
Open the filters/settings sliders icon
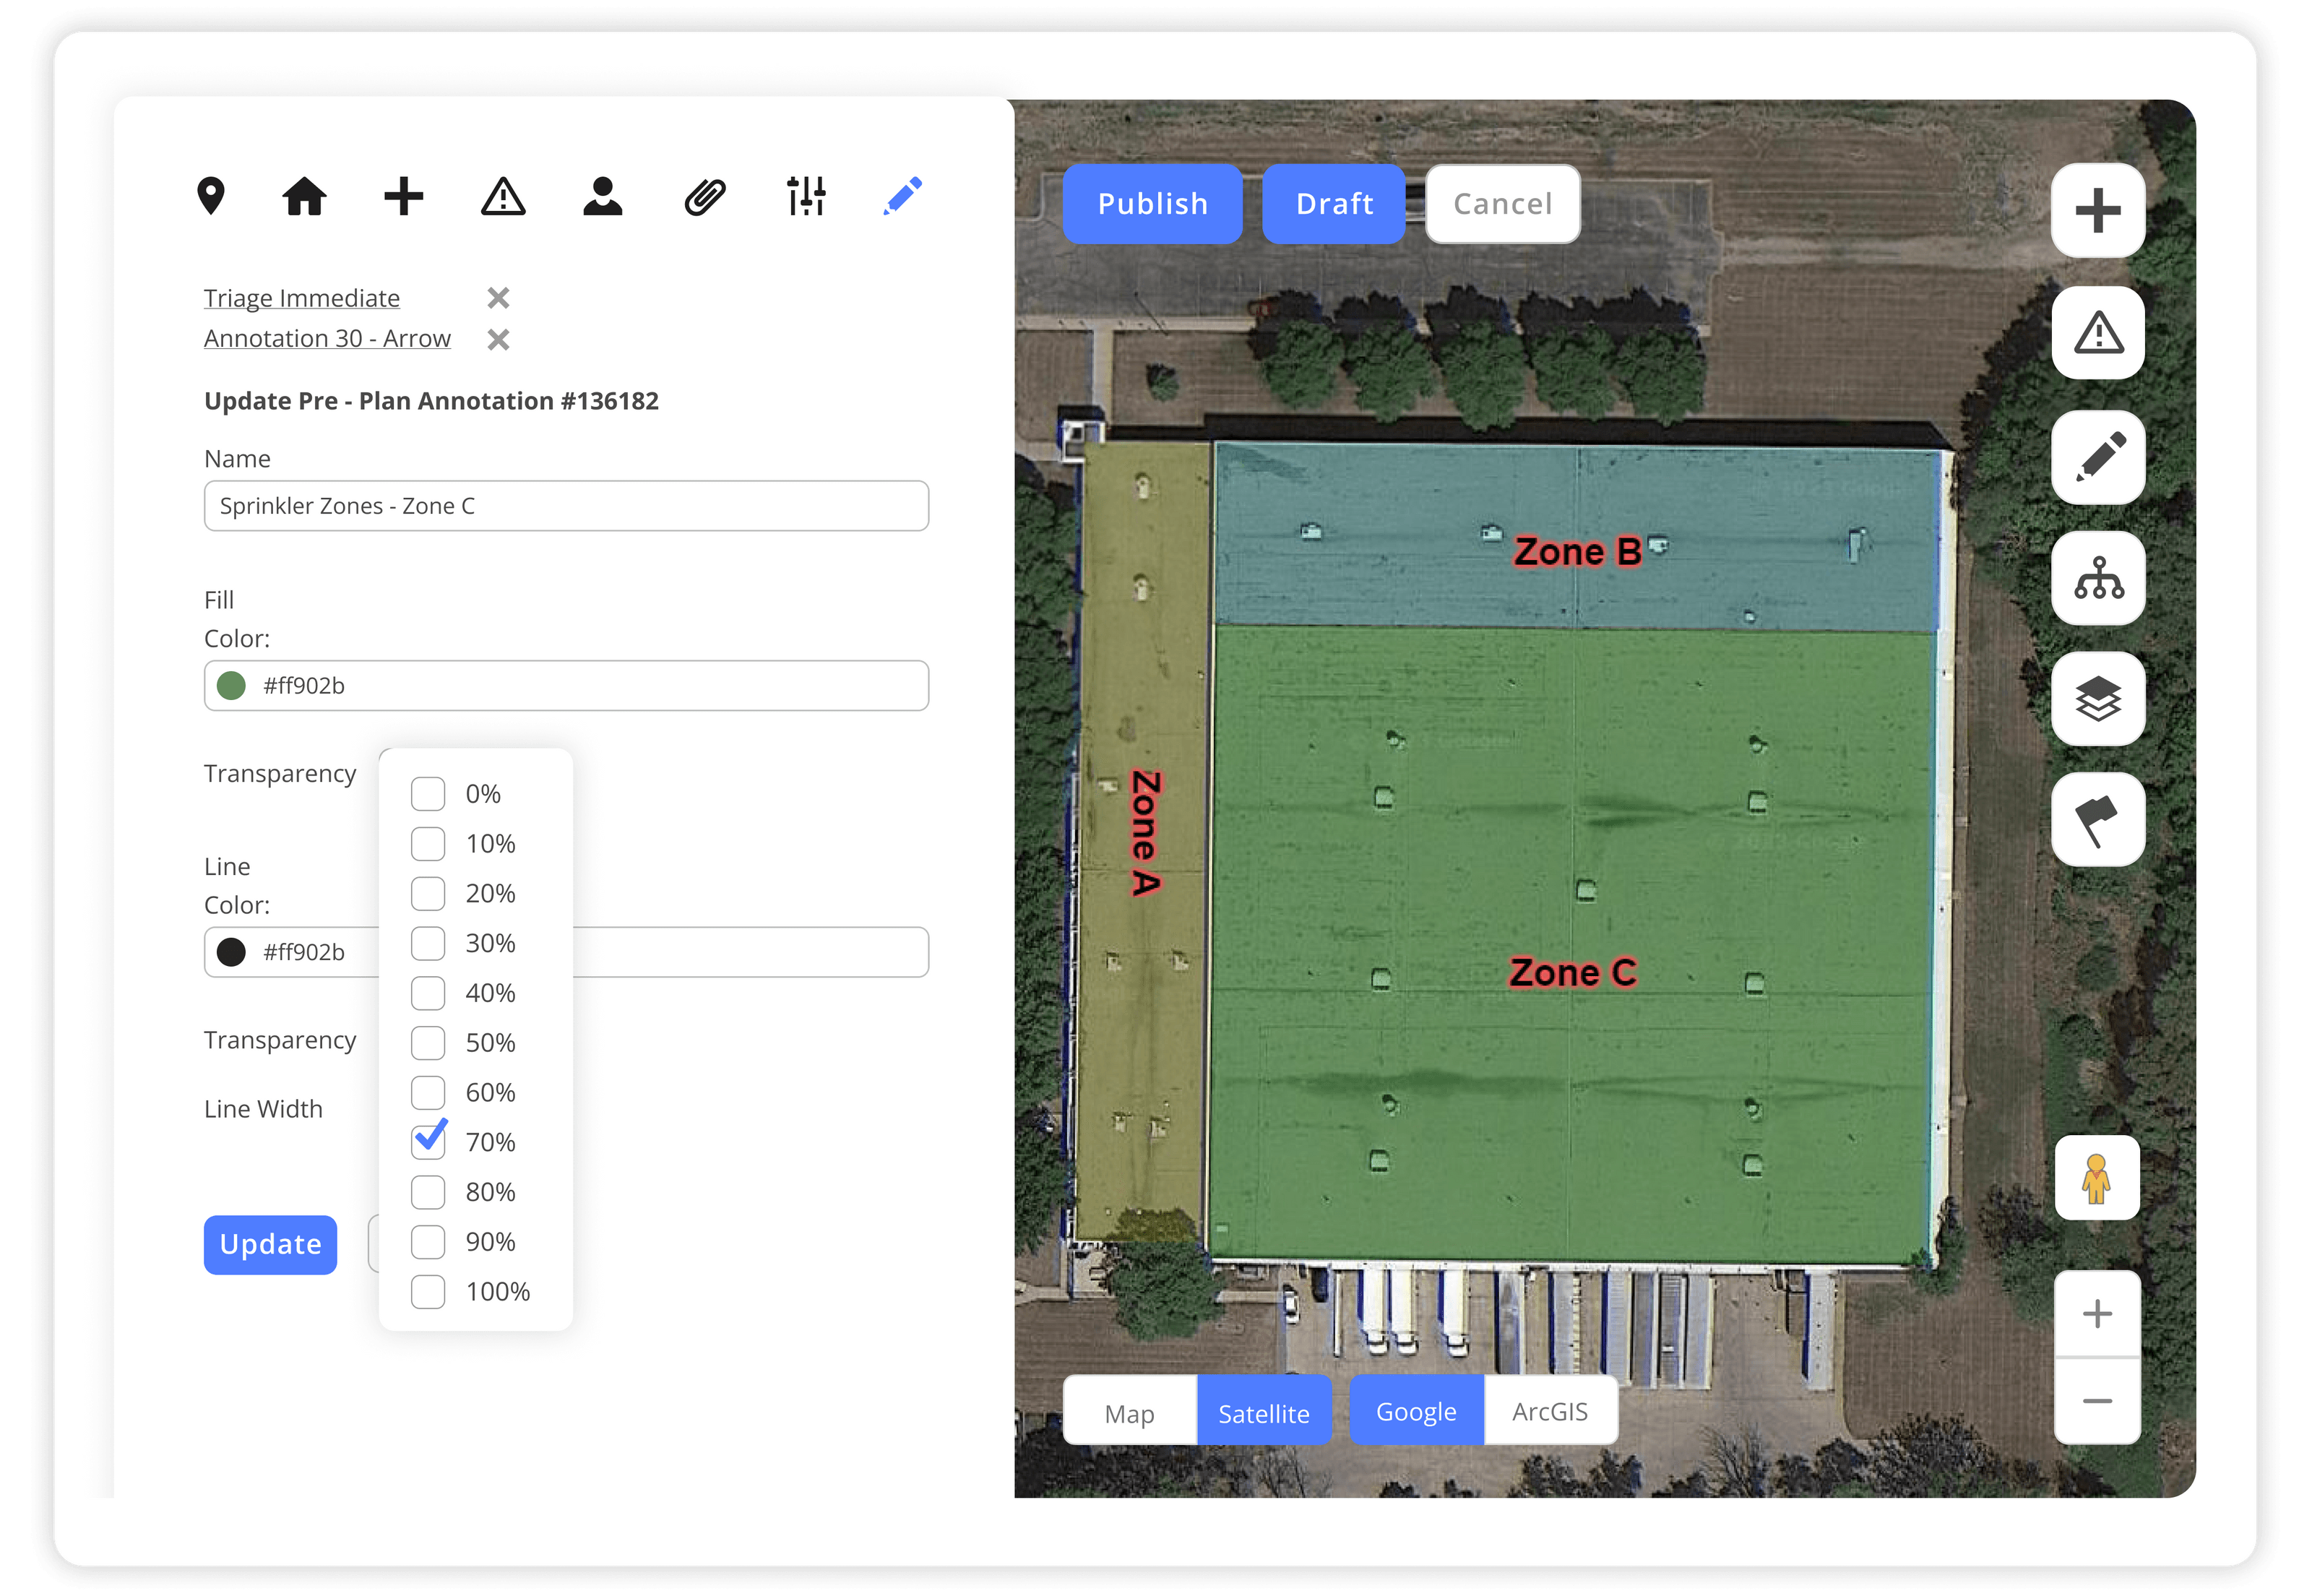tap(805, 197)
